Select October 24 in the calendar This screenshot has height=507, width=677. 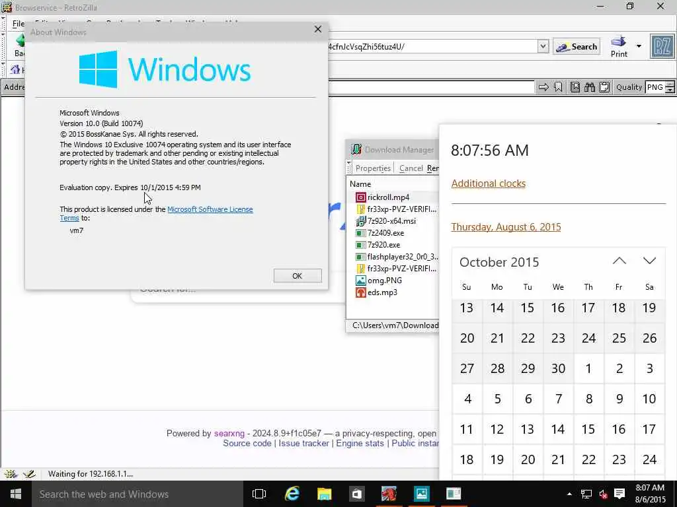point(649,459)
